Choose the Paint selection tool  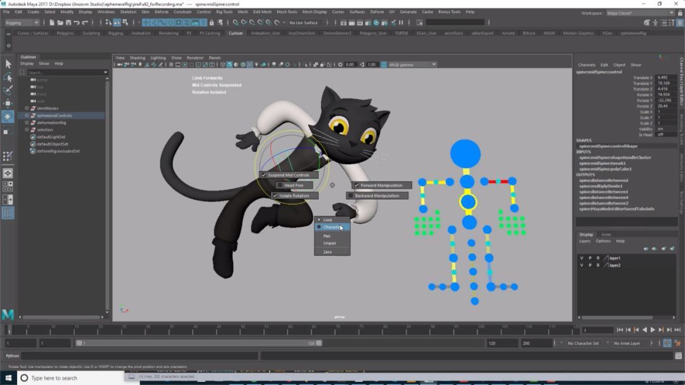(8, 91)
